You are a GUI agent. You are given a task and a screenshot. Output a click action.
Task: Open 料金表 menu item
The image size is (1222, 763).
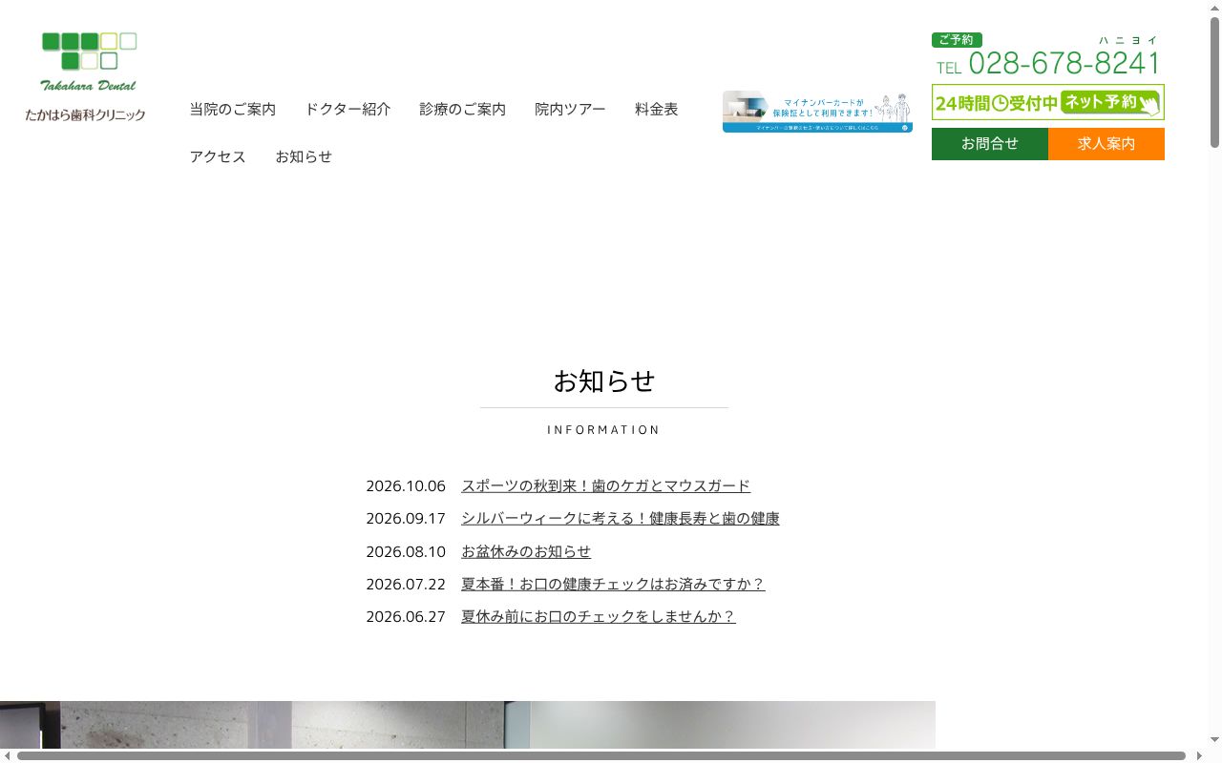(x=657, y=110)
